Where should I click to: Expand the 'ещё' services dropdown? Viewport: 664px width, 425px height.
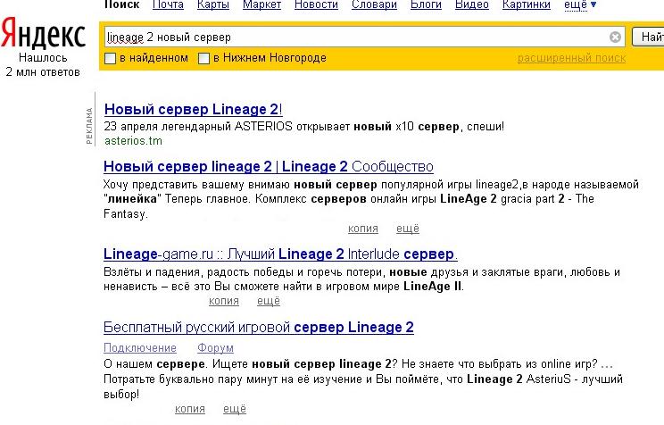[580, 4]
